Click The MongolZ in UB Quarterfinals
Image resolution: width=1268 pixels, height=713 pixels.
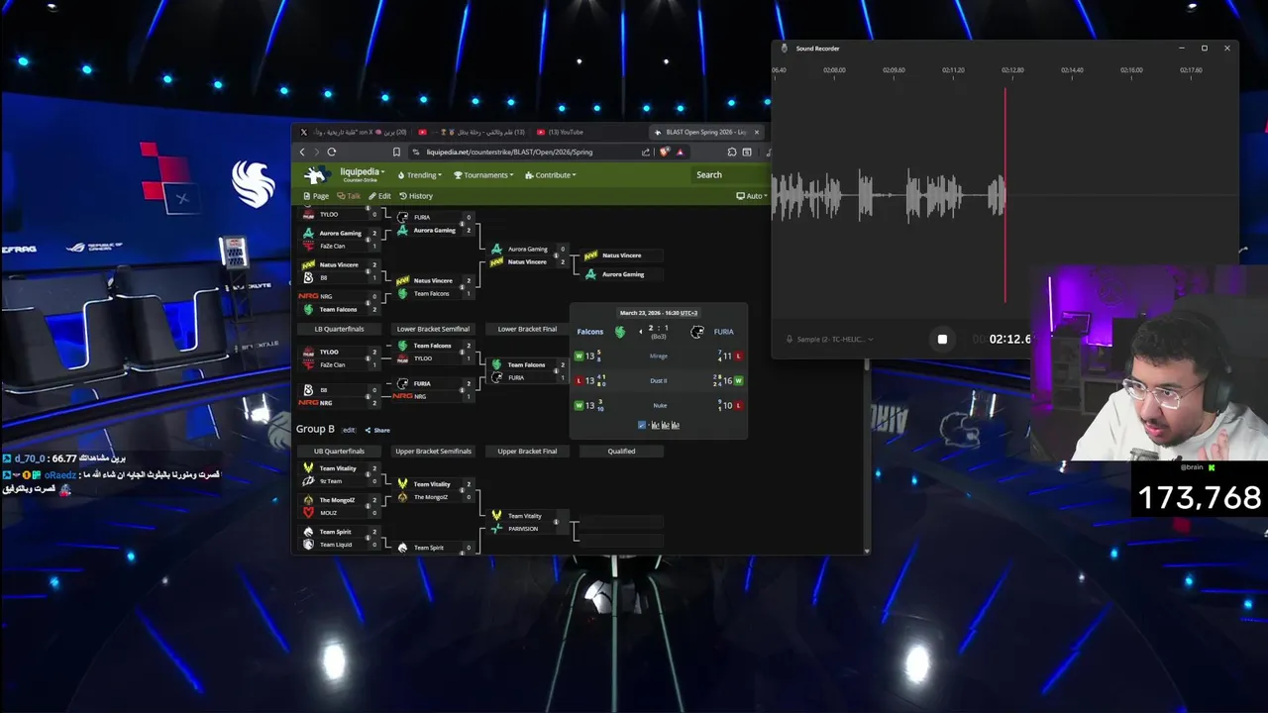(338, 500)
